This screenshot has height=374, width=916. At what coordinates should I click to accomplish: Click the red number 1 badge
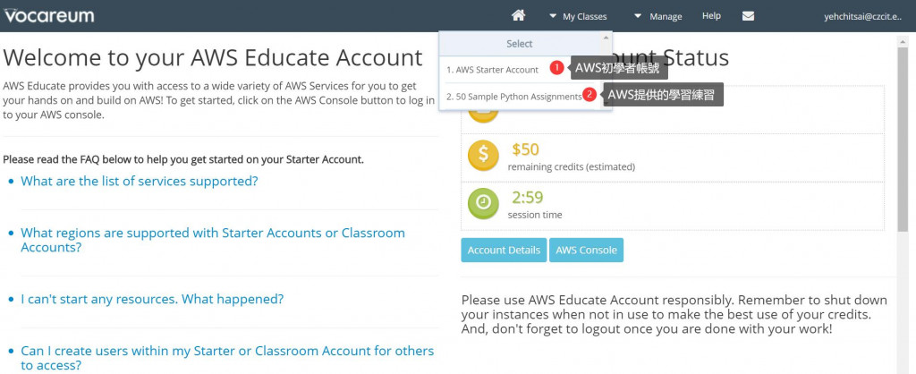point(556,68)
